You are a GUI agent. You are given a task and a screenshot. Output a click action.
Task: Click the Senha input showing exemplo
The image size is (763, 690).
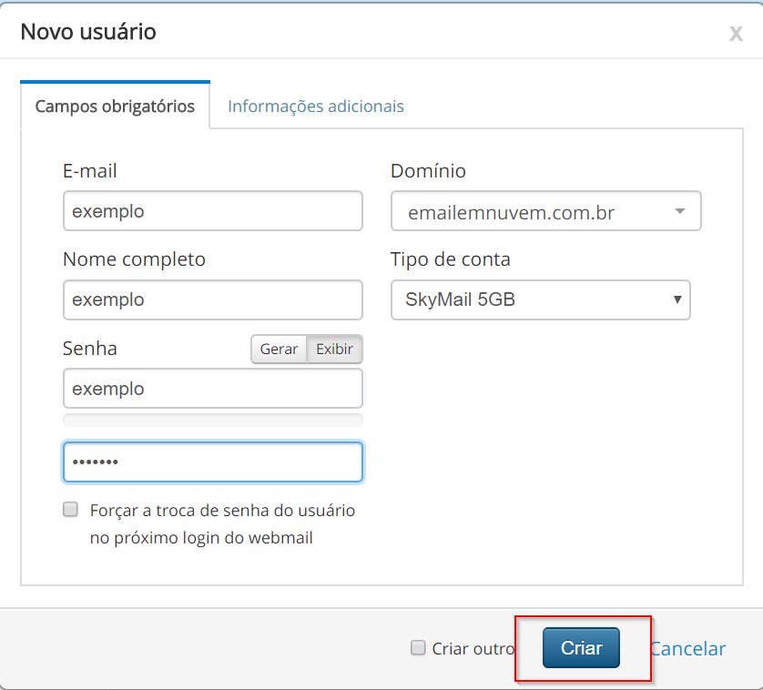point(213,389)
